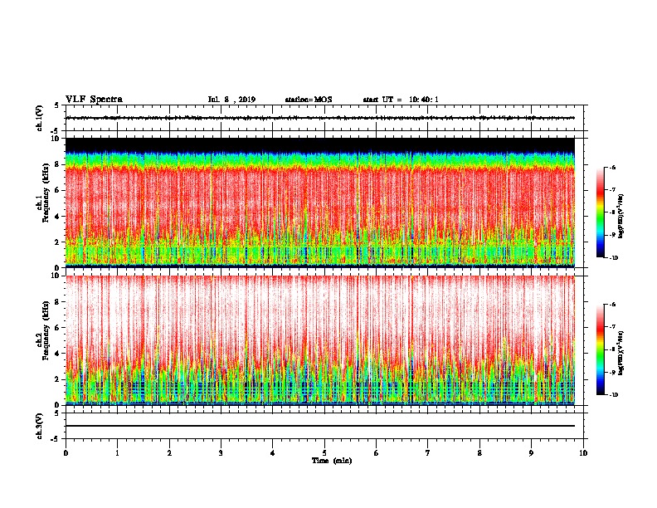Screen dimensions: 657x508
Task: Click the ch.1(V) waveform axis label
Action: 40,118
